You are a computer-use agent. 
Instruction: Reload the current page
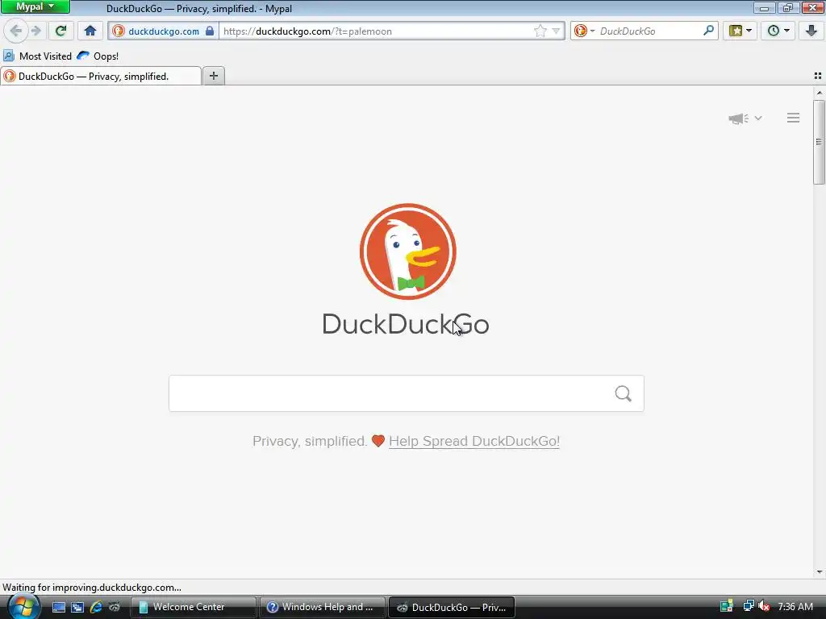61,31
